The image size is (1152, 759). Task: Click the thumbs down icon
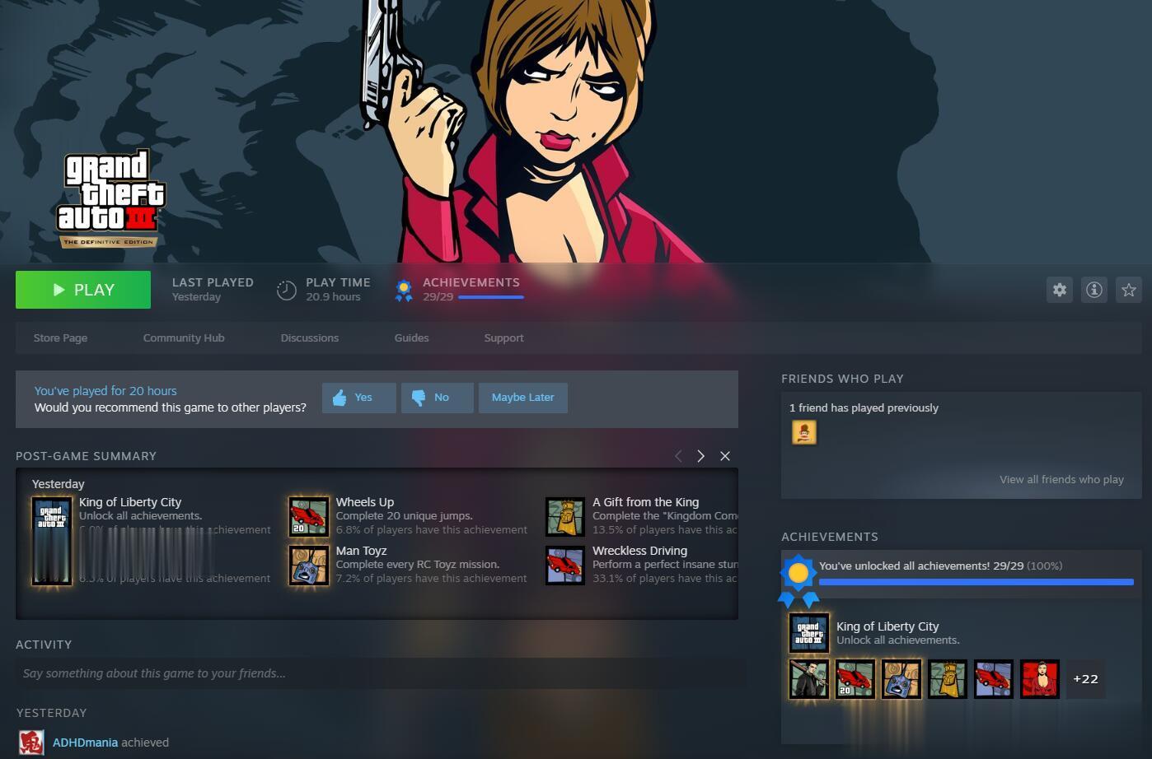(x=419, y=398)
